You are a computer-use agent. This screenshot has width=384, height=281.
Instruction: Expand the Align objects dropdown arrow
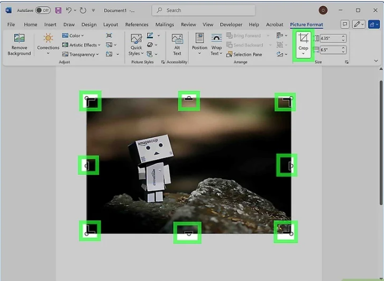pyautogui.click(x=286, y=35)
